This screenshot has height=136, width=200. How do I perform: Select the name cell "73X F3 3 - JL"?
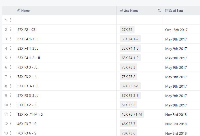(x=65, y=67)
